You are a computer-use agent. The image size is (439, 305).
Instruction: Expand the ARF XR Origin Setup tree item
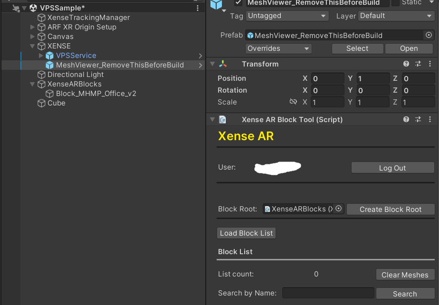32,27
